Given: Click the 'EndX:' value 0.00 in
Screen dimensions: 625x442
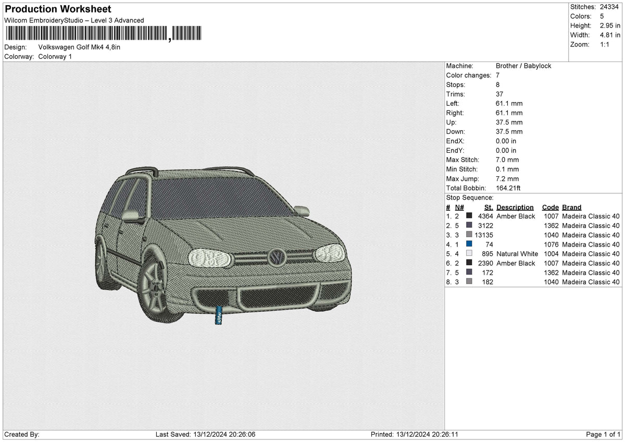Looking at the screenshot, I should click(x=506, y=141).
